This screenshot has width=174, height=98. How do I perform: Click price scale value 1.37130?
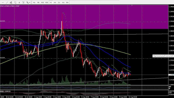tap(171, 80)
